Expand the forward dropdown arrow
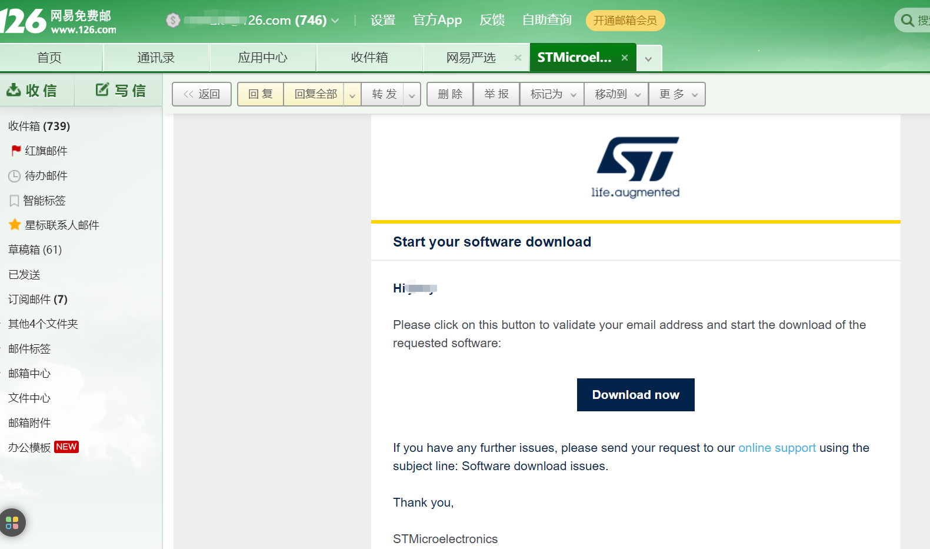This screenshot has width=930, height=549. (412, 95)
